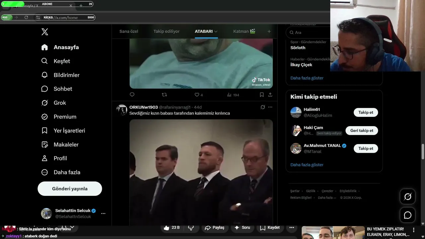Go to Profil page
Screen dimensions: 425x239
[x=54, y=158]
